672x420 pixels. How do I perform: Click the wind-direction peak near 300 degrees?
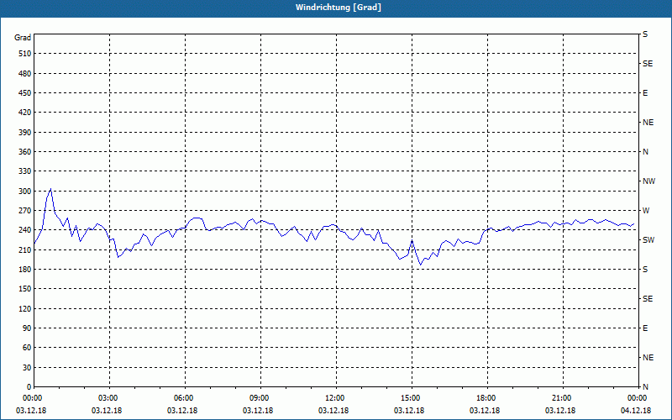click(x=51, y=189)
